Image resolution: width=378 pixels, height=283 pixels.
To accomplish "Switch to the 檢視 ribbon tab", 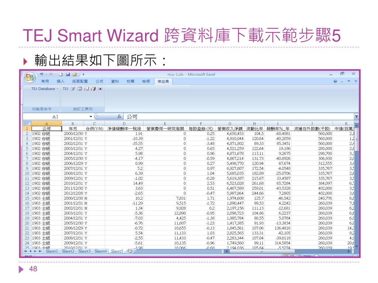I will [146, 81].
